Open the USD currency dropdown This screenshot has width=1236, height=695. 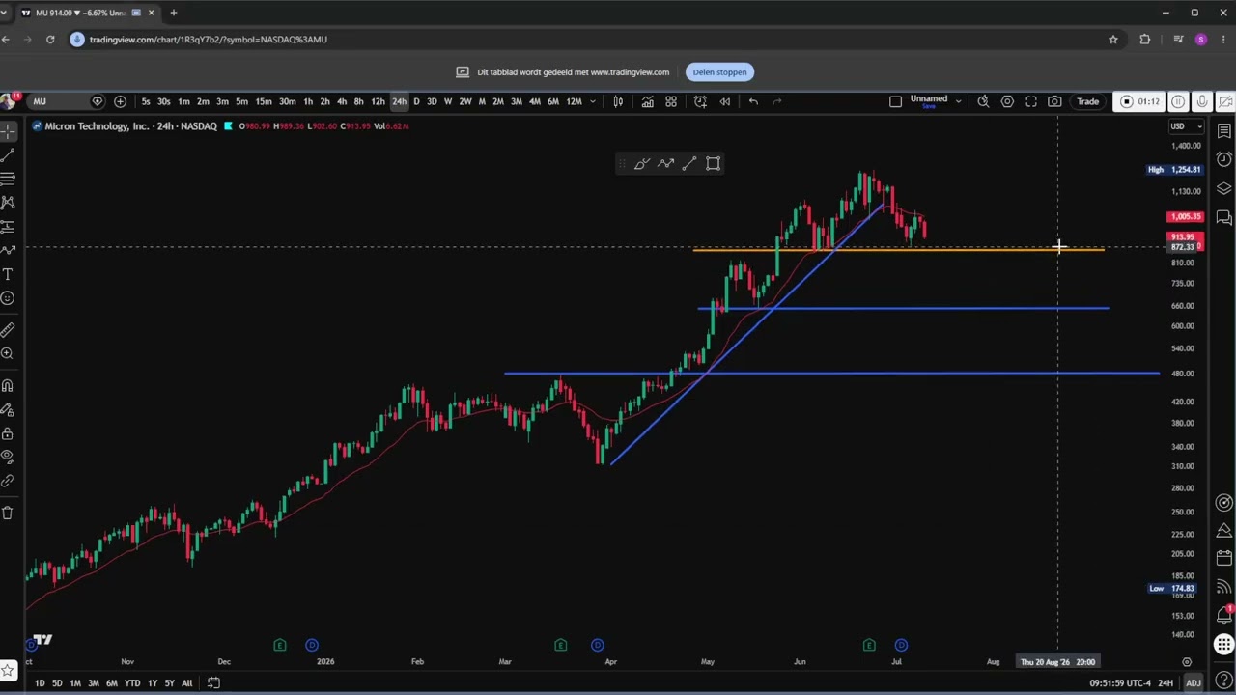point(1187,126)
